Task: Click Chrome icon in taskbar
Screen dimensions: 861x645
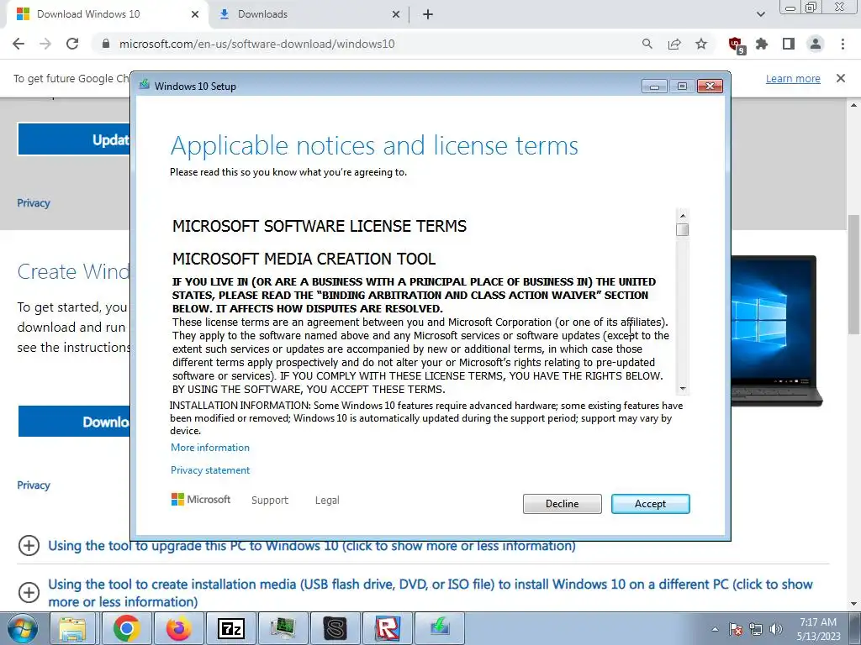Action: tap(126, 629)
